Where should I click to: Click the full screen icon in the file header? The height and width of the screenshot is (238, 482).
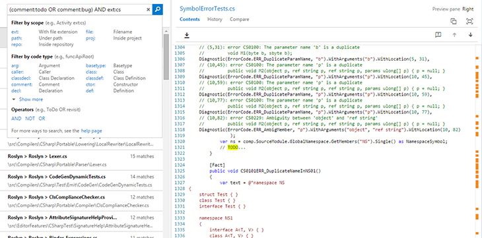pyautogui.click(x=469, y=21)
